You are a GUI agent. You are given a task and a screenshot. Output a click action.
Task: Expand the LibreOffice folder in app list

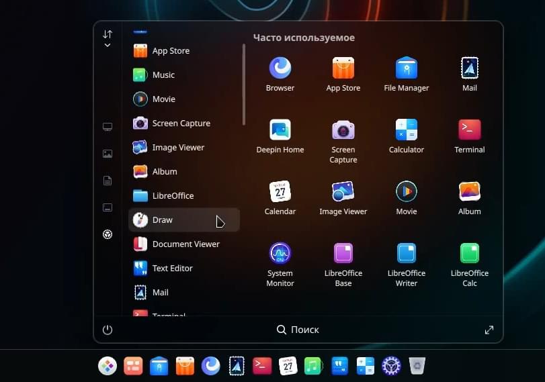coord(184,195)
